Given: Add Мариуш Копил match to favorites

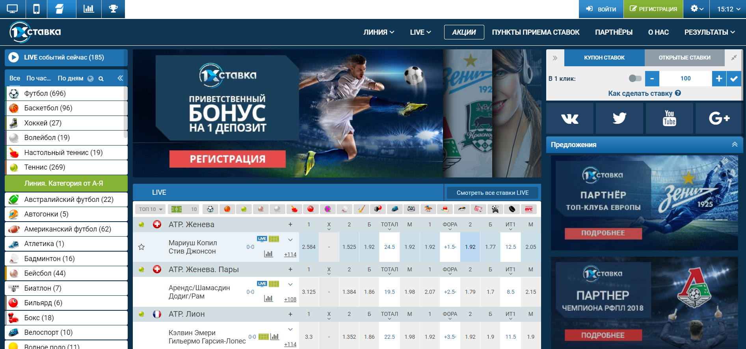Looking at the screenshot, I should pyautogui.click(x=141, y=247).
